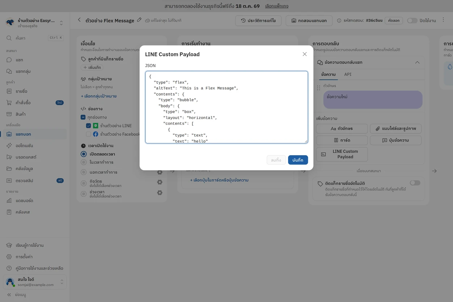The width and height of the screenshot is (453, 302).
Task: Open คำสั่งซื้อ orders in the sidebar
Action: [35, 103]
